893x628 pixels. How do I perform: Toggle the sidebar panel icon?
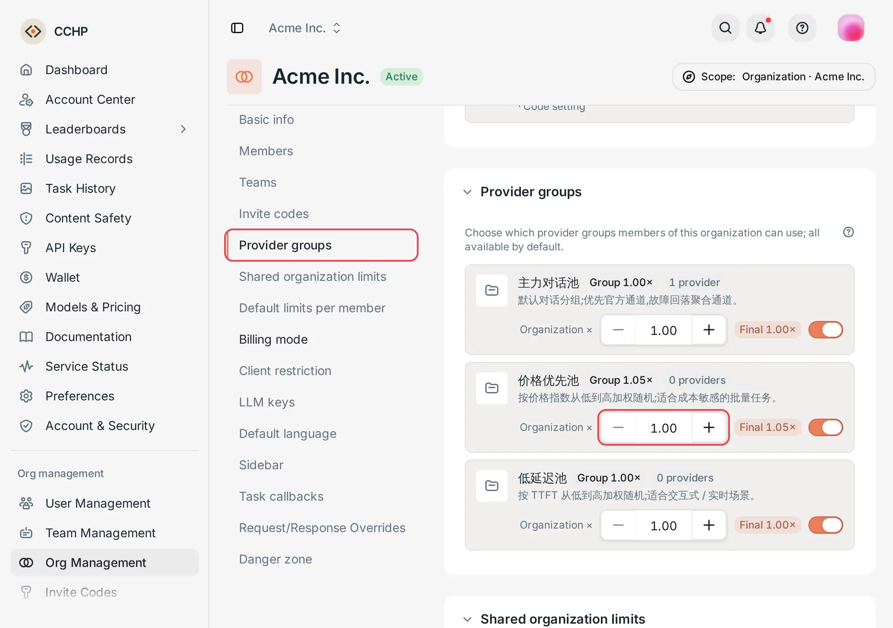[x=237, y=28]
